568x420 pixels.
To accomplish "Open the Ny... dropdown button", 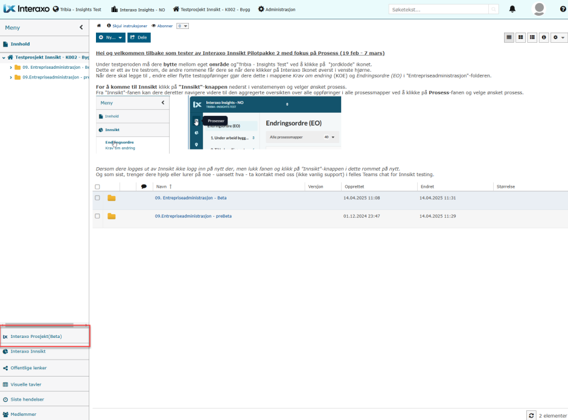I will pos(110,37).
